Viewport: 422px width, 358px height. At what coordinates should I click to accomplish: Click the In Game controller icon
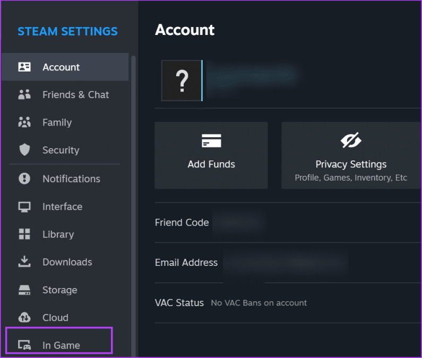click(x=24, y=345)
